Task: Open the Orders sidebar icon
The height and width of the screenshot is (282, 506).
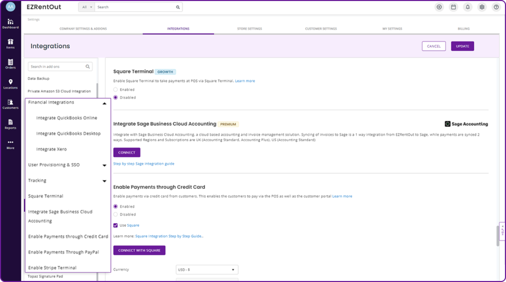Action: click(x=10, y=64)
